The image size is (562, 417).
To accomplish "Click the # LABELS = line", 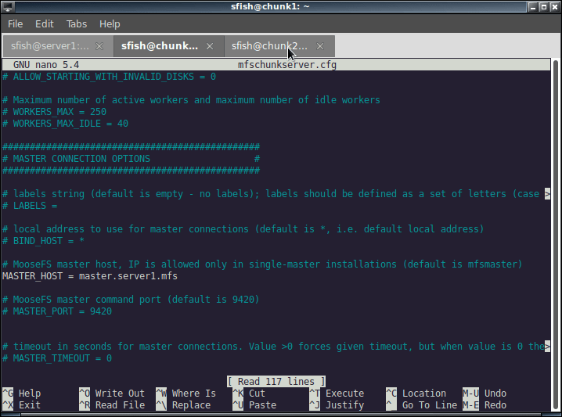I will (30, 206).
